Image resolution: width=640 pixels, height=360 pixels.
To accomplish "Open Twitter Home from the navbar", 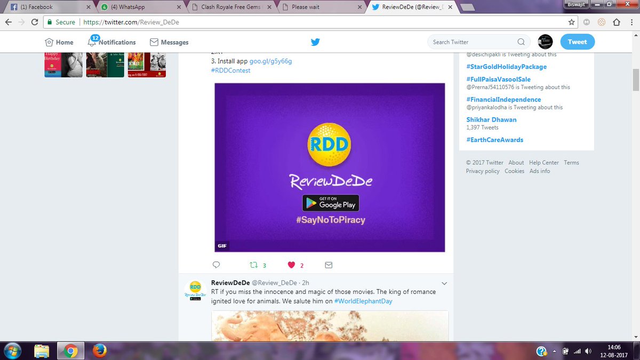I will pyautogui.click(x=59, y=42).
